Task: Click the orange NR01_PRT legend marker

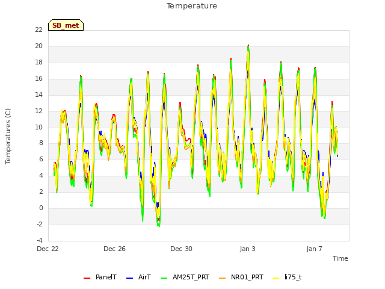Action: (x=222, y=278)
